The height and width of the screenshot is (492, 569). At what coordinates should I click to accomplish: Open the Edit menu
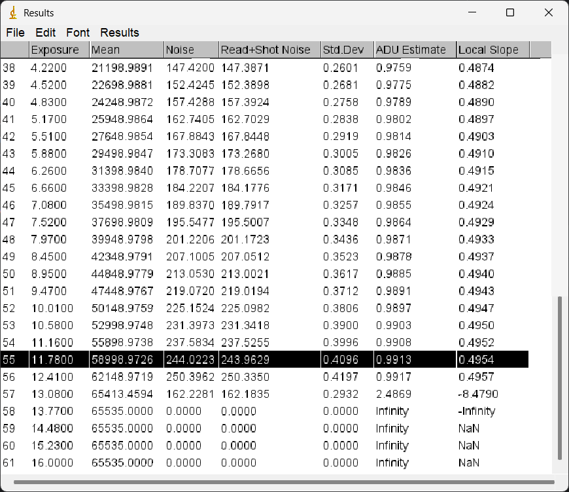(x=45, y=33)
